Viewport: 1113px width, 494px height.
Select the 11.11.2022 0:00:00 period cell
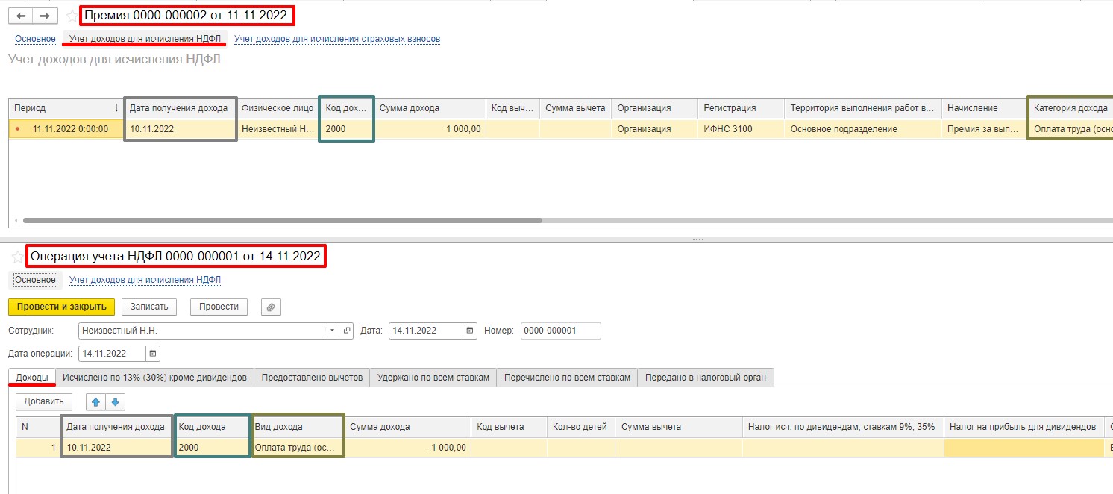point(66,129)
